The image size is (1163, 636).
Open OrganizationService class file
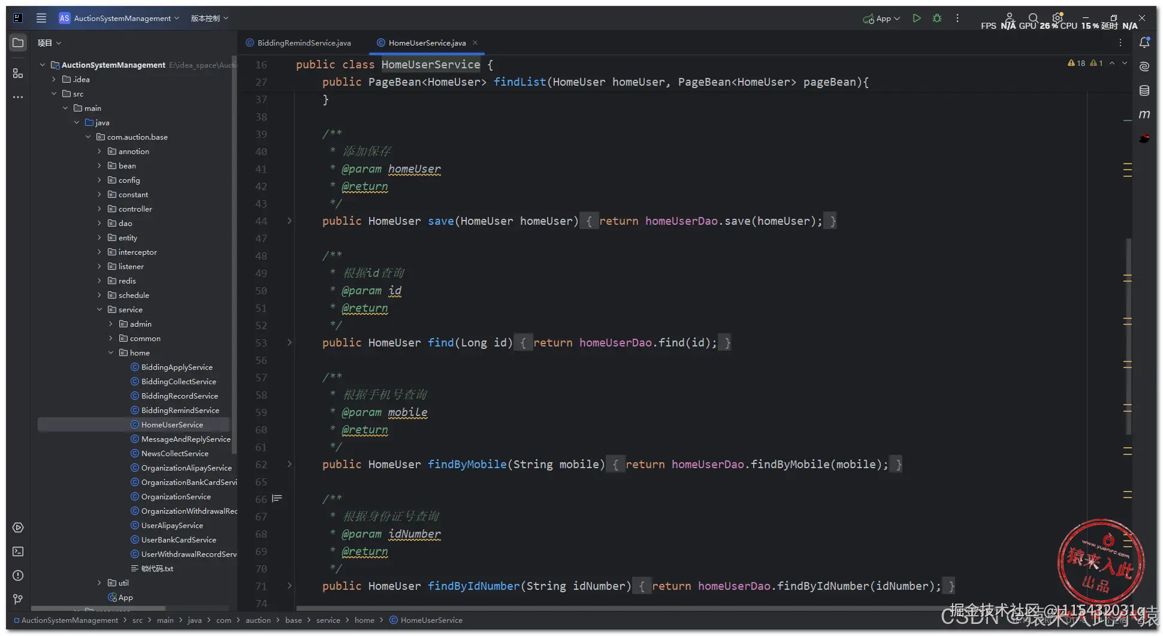coord(171,496)
